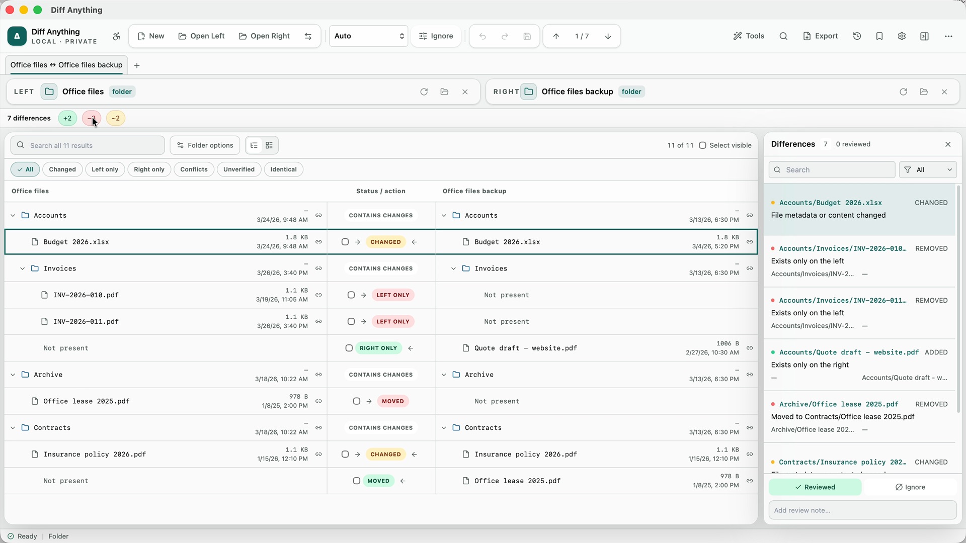Select the Changed filter chip
Viewport: 966px width, 543px height.
(x=62, y=169)
